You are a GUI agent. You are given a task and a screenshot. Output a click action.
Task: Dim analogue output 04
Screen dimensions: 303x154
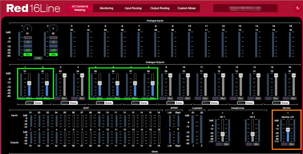82,98
